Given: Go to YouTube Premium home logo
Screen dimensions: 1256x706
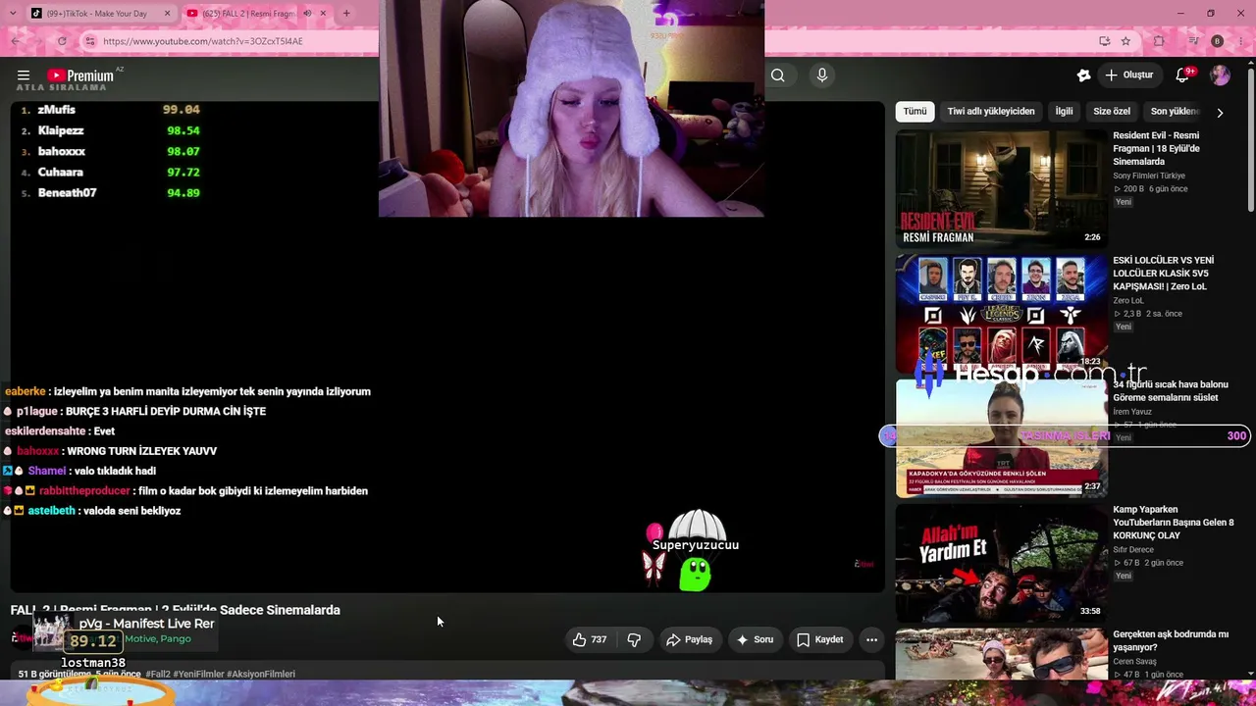Looking at the screenshot, I should point(80,76).
